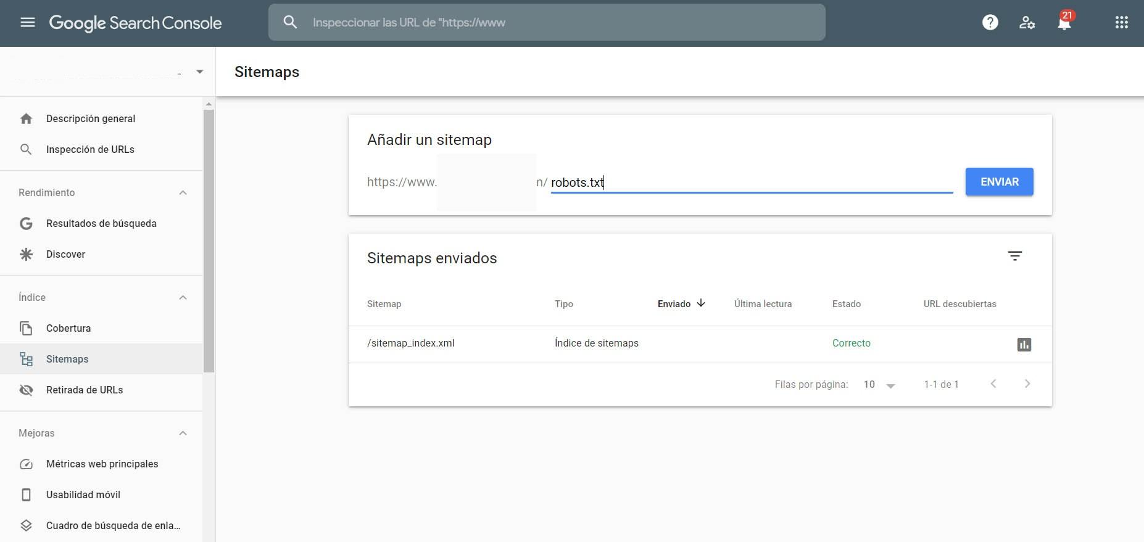Click the ENVIAR button
This screenshot has width=1144, height=542.
pos(999,182)
